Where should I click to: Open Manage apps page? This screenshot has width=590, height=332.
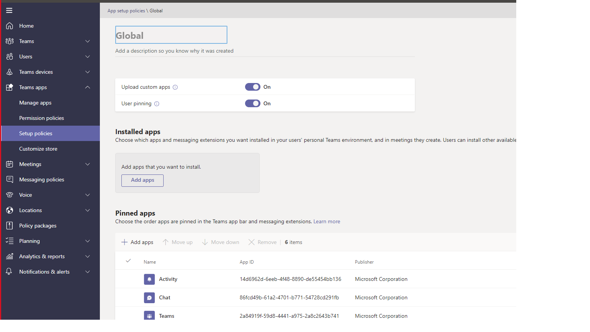[x=35, y=103]
